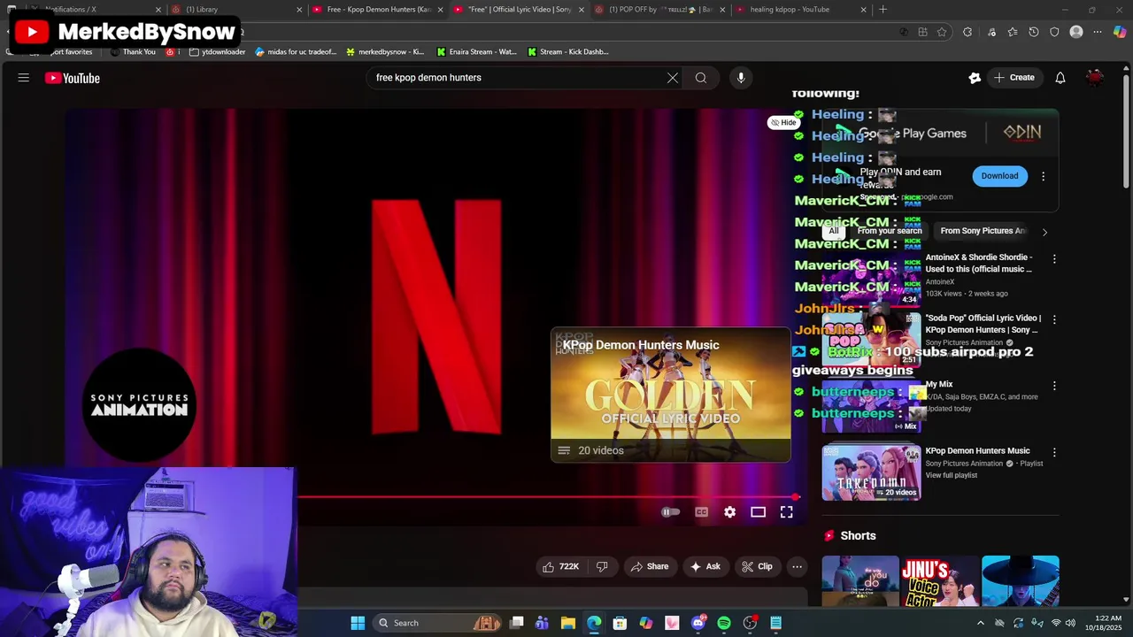The image size is (1133, 637).
Task: Start voice search with microphone icon
Action: (741, 78)
